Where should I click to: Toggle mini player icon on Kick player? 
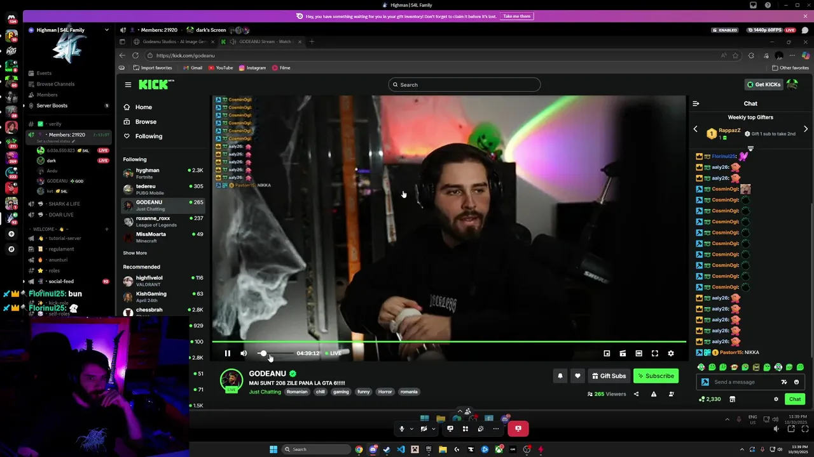607,354
